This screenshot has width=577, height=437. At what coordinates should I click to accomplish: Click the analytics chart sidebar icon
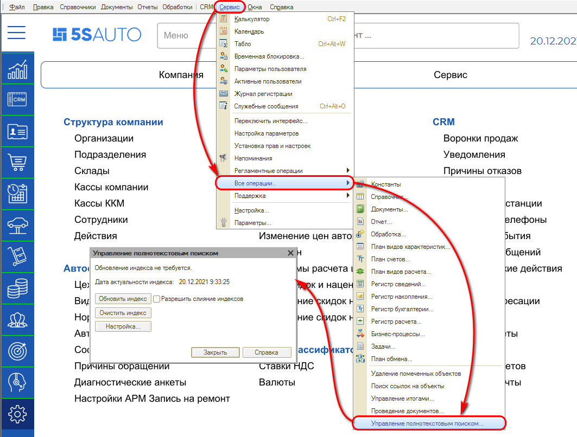(x=17, y=70)
